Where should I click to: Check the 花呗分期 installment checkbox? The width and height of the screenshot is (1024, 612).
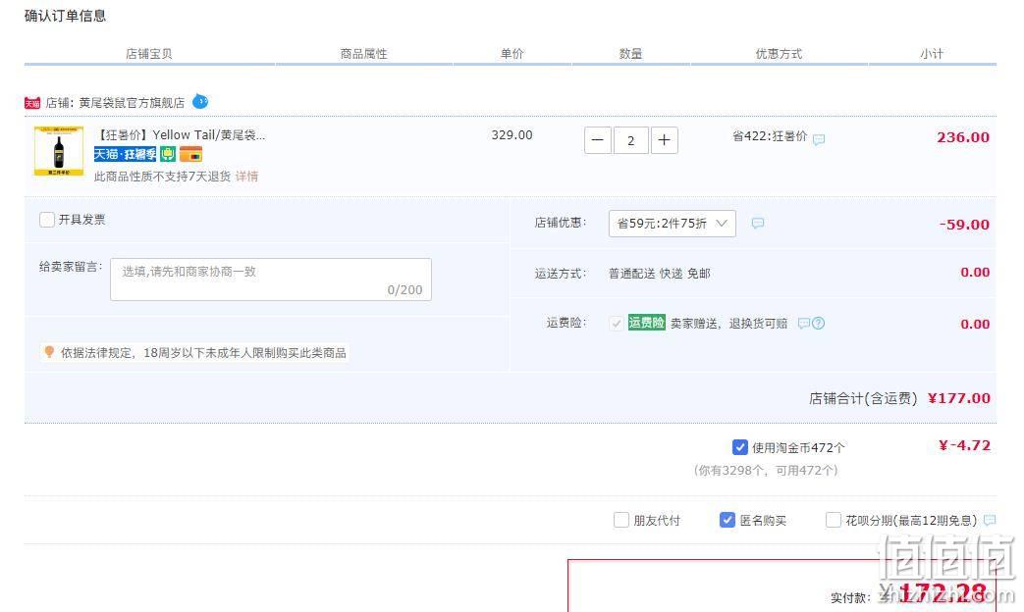point(834,520)
